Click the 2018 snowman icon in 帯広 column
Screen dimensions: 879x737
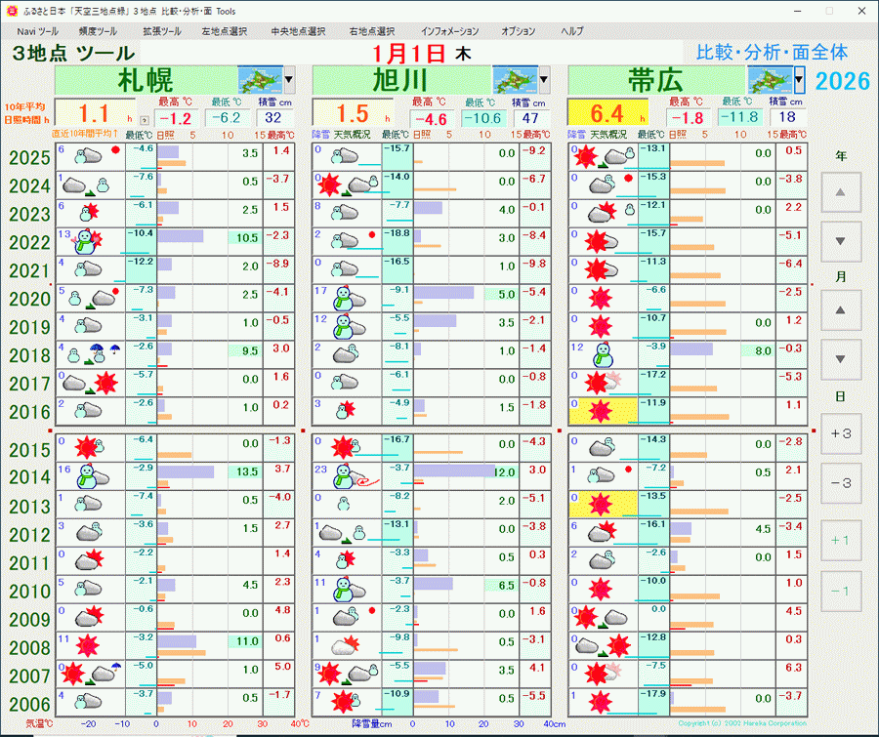[x=602, y=354]
